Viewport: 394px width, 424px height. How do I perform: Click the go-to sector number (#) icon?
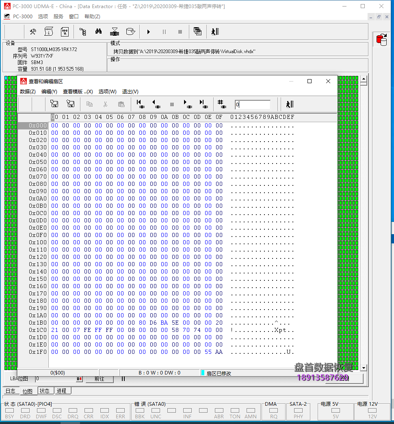tap(221, 104)
